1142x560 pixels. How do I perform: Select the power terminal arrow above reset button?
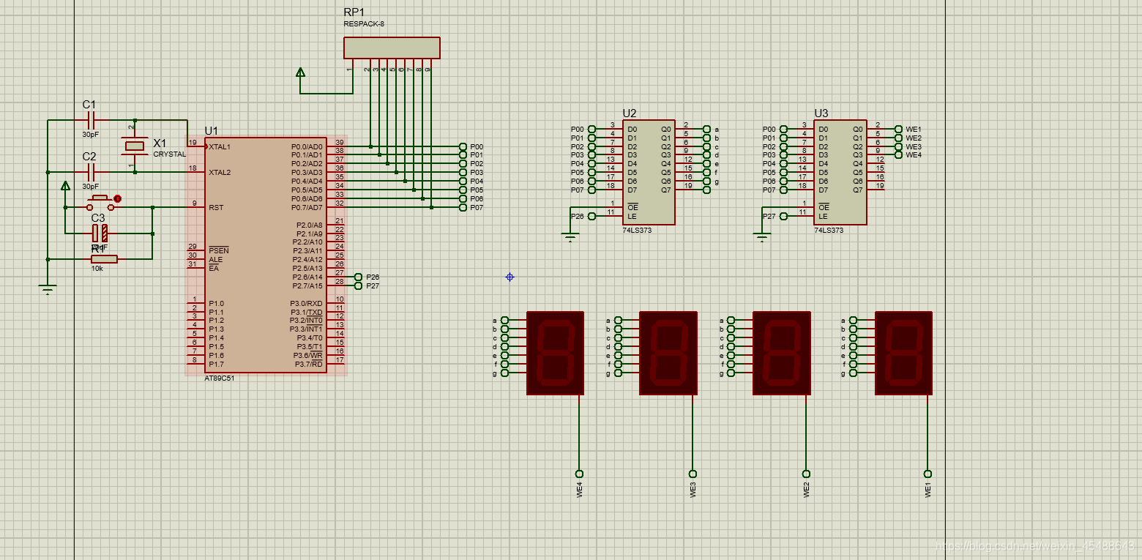tap(65, 185)
